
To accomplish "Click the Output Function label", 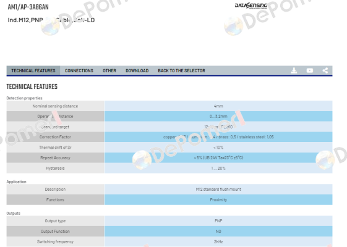I will (55, 232).
